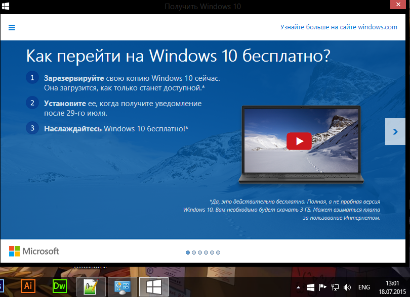Open the 'Узнайте больше на сайте windows.com' link
410x297 pixels.
pos(339,27)
